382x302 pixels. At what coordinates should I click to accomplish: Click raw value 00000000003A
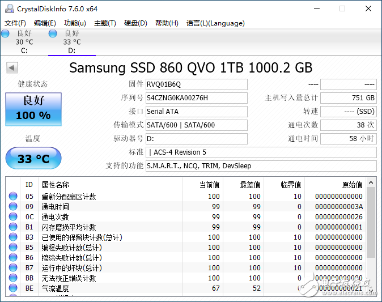[339, 207]
